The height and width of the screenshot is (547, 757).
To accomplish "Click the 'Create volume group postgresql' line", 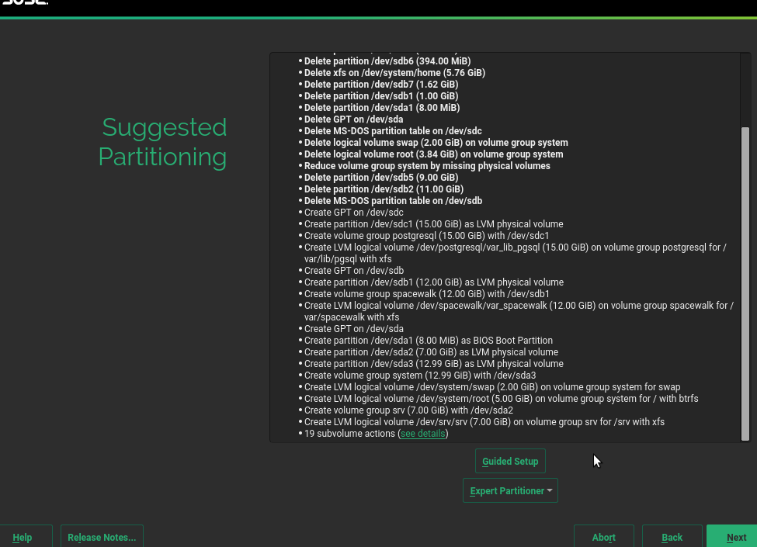I will point(426,236).
